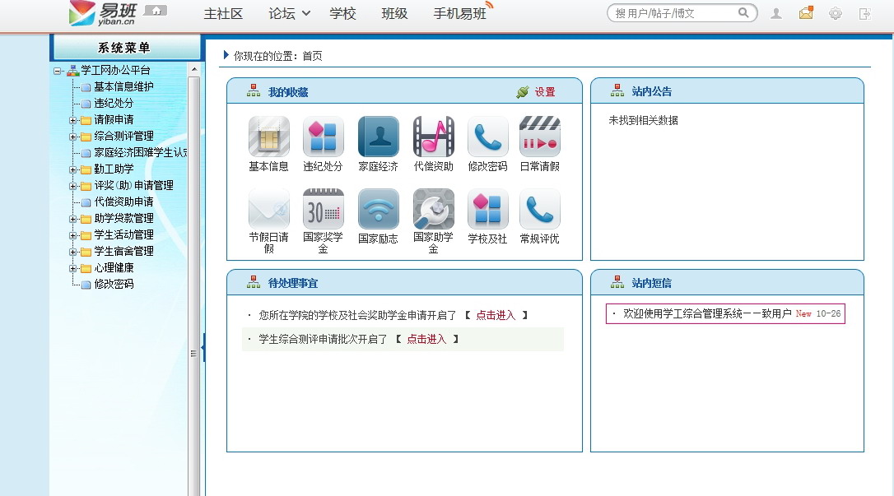Collapse the 学工网办公平台 root node

click(58, 71)
